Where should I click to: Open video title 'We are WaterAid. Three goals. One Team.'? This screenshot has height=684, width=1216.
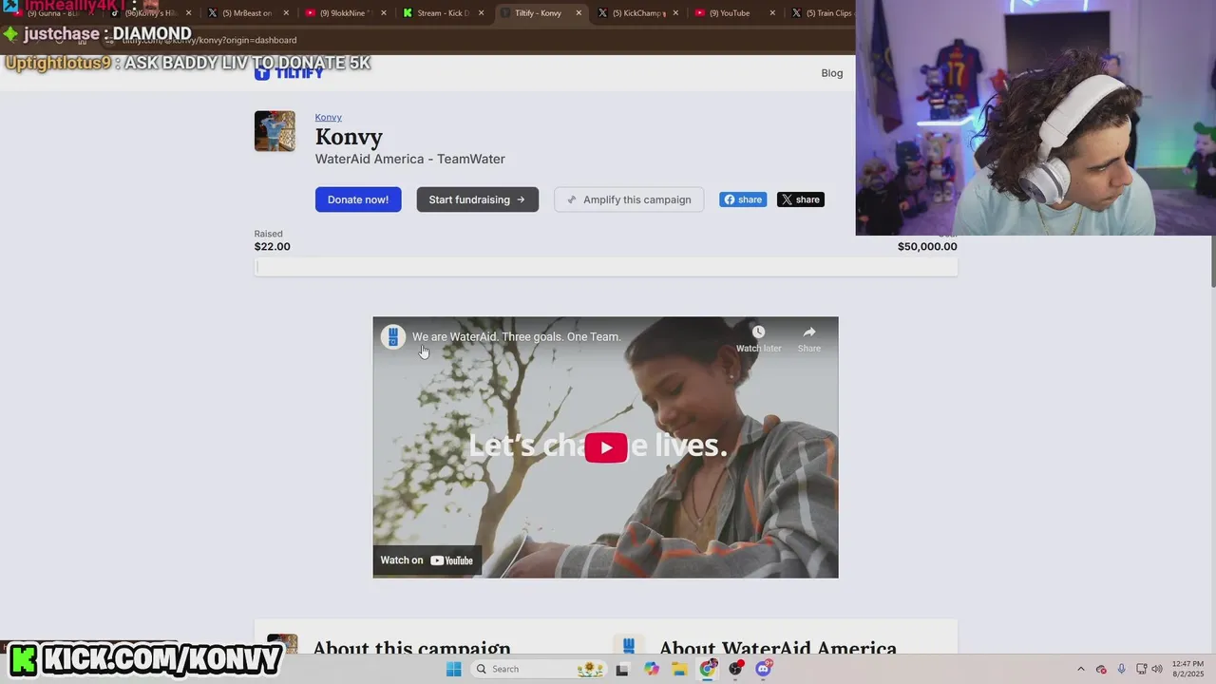(x=516, y=337)
